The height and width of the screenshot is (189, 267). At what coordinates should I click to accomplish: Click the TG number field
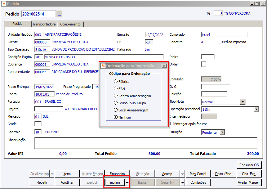pyautogui.click(x=218, y=13)
